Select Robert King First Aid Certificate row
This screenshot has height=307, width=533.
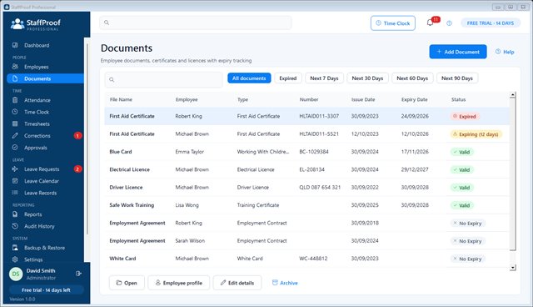click(307, 116)
